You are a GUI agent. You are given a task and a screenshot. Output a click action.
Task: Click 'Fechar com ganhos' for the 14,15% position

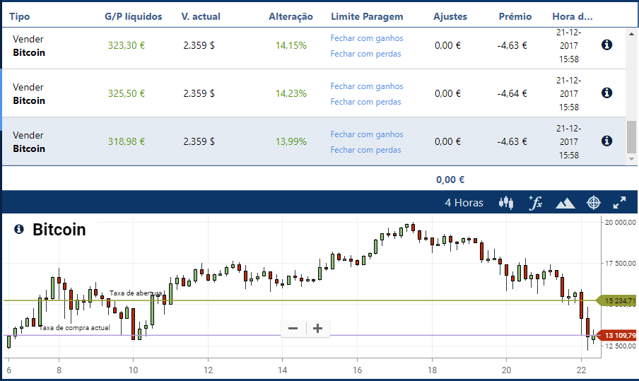[x=367, y=38]
